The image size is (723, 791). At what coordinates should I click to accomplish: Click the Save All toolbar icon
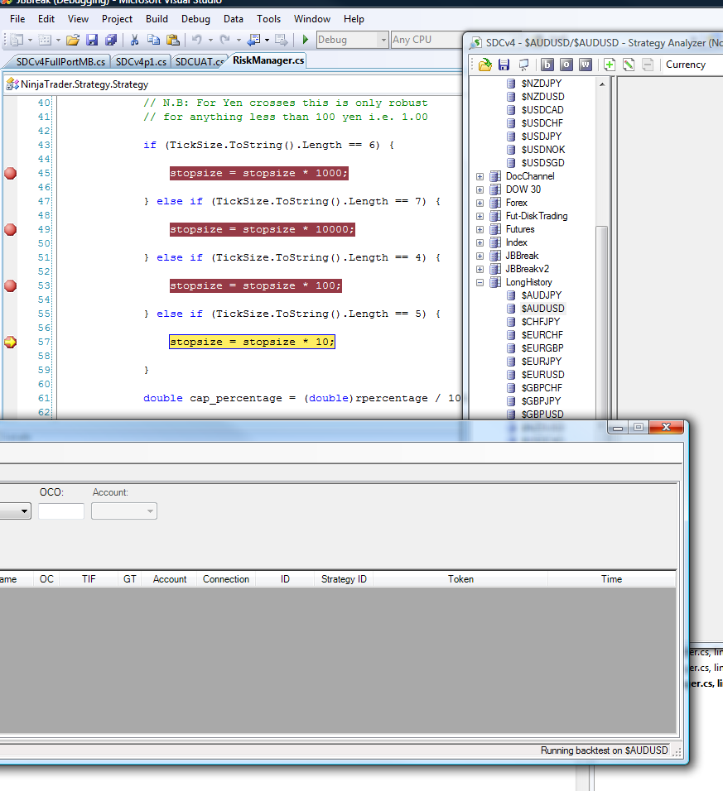click(x=110, y=40)
